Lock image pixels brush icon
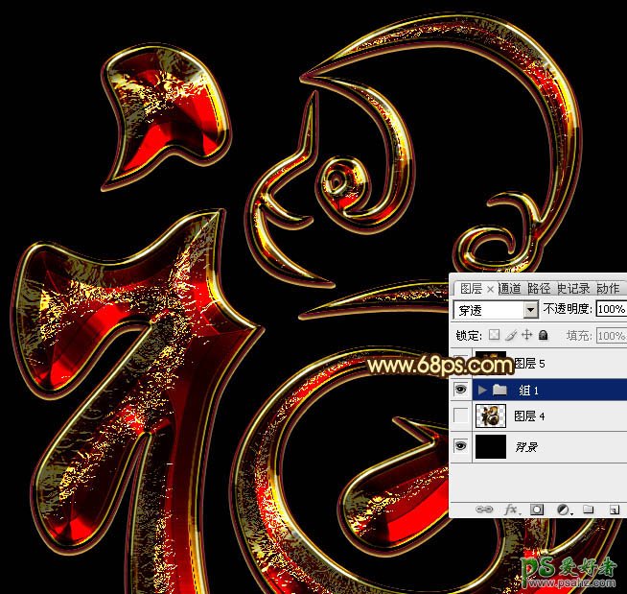Screen dimensions: 627x594 510,336
